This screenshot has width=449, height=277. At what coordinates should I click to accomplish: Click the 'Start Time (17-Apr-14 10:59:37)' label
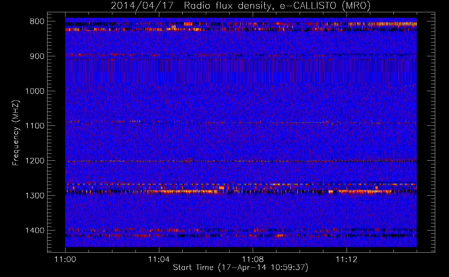tap(241, 267)
